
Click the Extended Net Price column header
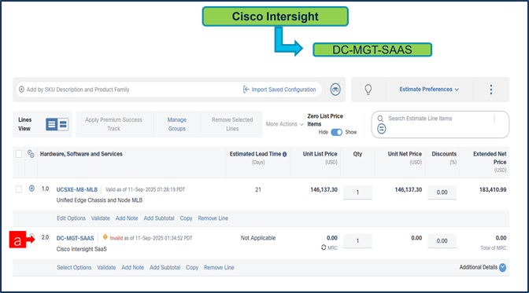click(x=490, y=158)
